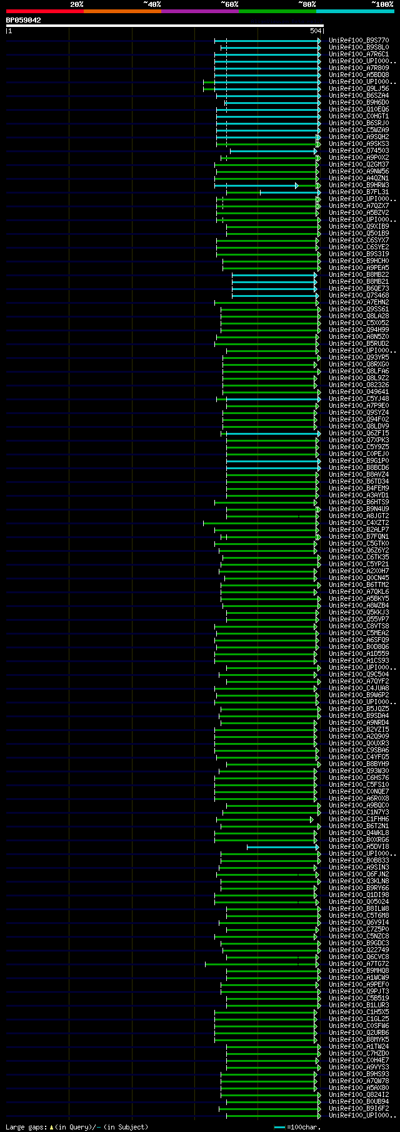Select the UniRef100_C6SYX7 label
Screen dimensions: 400x1132
click(x=359, y=240)
